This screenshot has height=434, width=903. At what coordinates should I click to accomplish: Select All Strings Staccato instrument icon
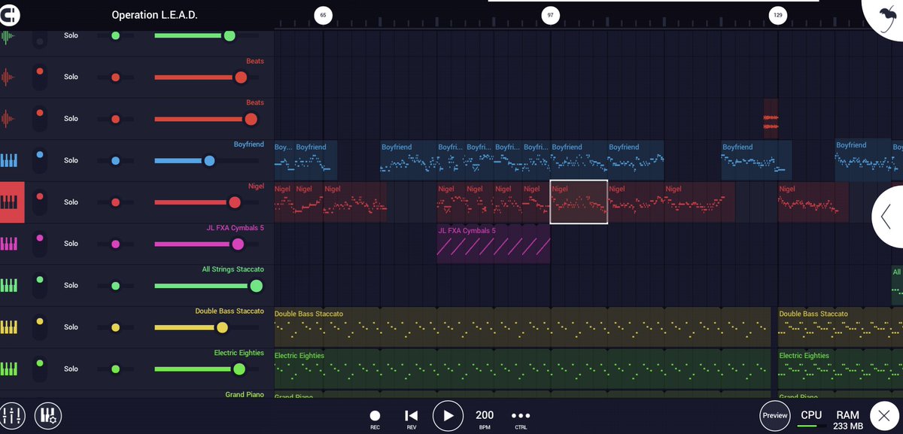tap(8, 286)
